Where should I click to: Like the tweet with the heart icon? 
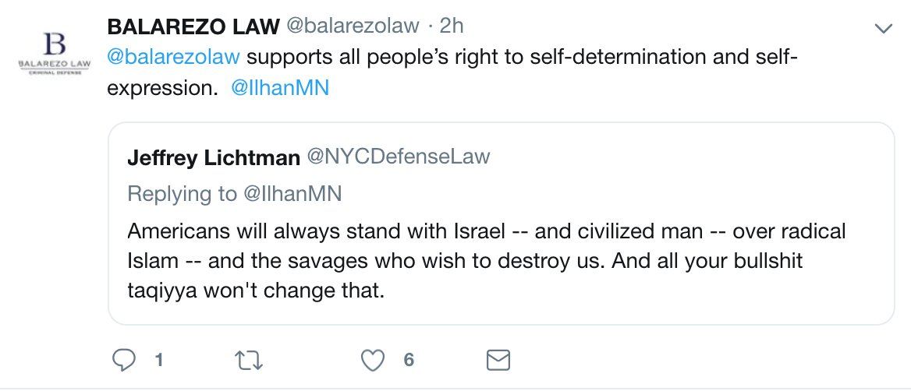375,360
